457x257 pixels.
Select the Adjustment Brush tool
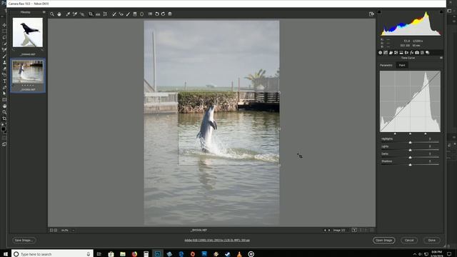coord(128,14)
